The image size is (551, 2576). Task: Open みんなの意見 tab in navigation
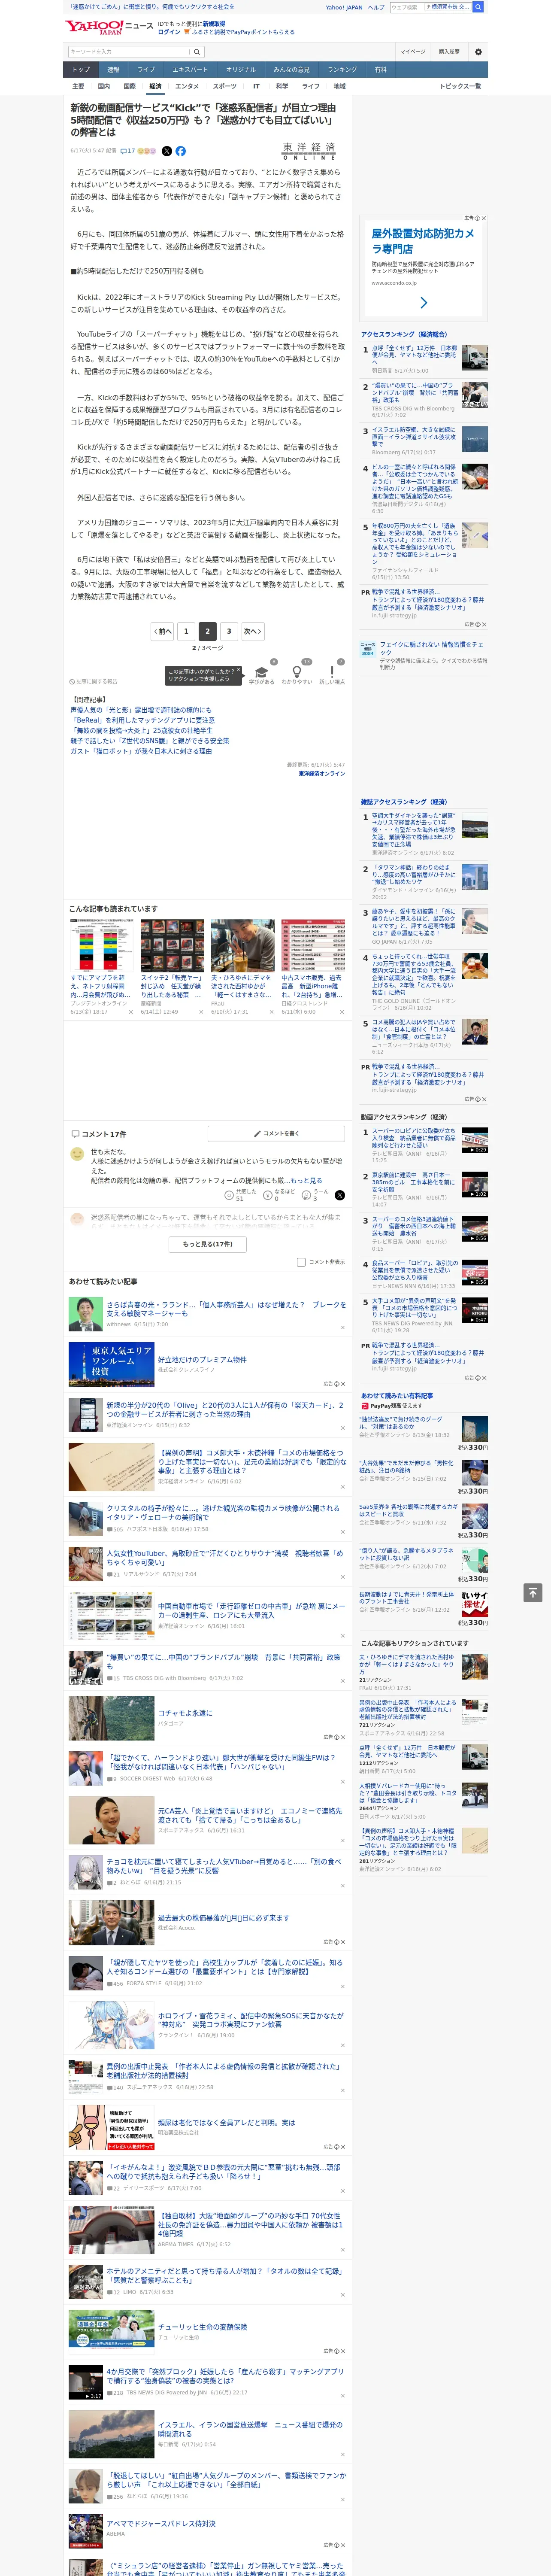[x=291, y=70]
